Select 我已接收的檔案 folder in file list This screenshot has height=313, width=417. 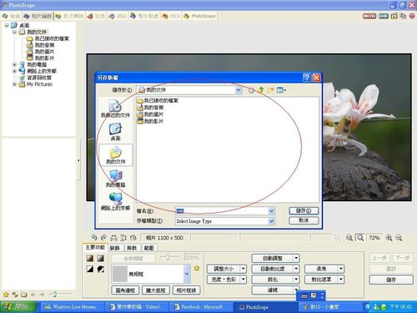click(158, 100)
